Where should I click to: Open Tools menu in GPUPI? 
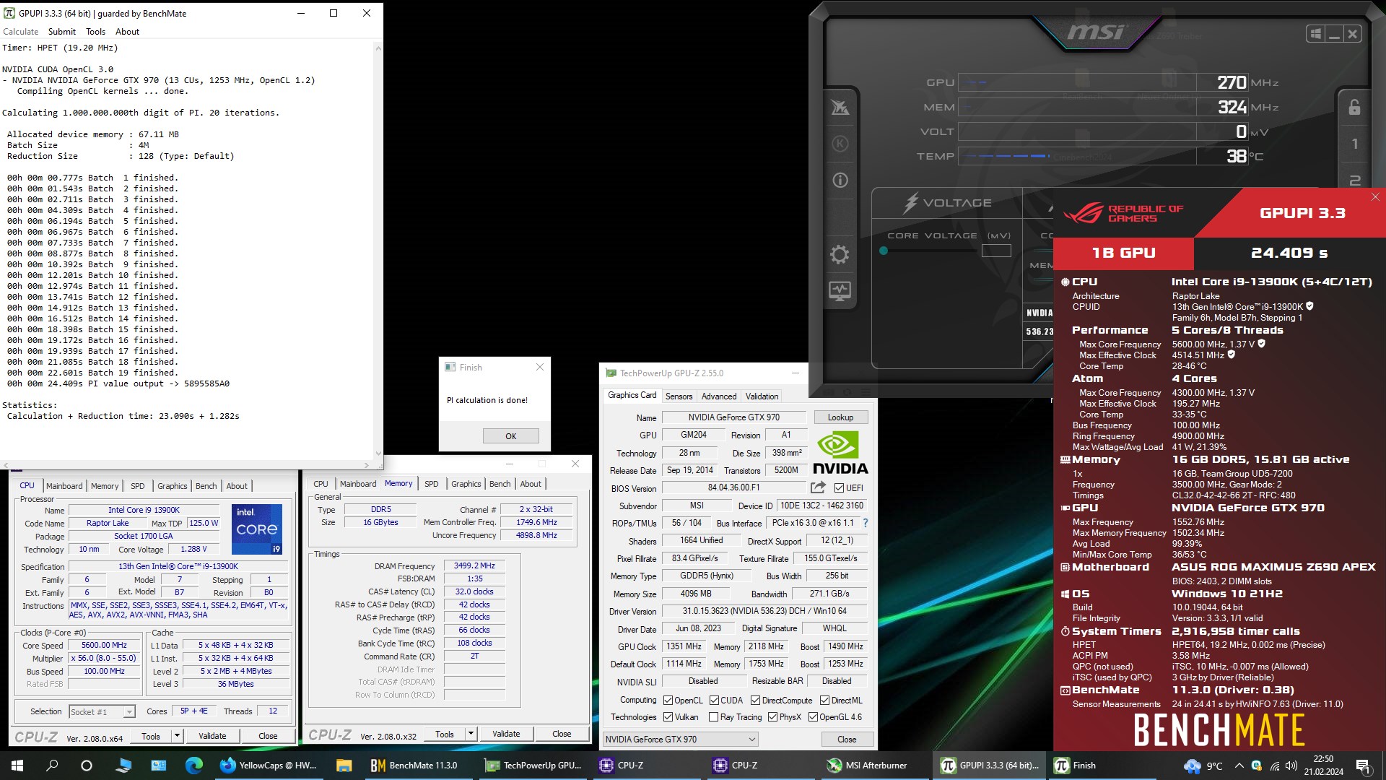click(95, 32)
